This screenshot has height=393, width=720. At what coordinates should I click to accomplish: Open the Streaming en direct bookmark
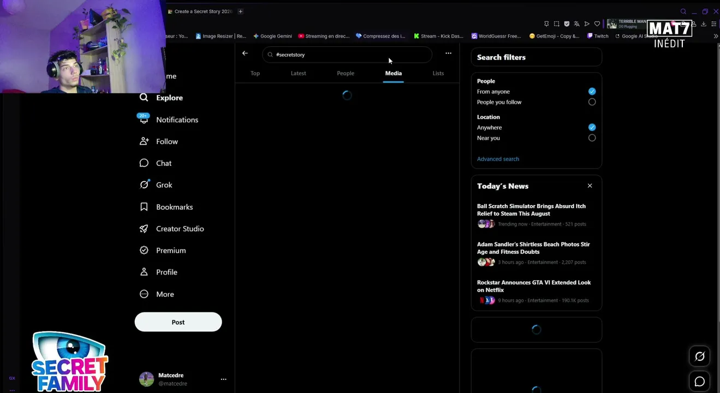[x=324, y=36]
